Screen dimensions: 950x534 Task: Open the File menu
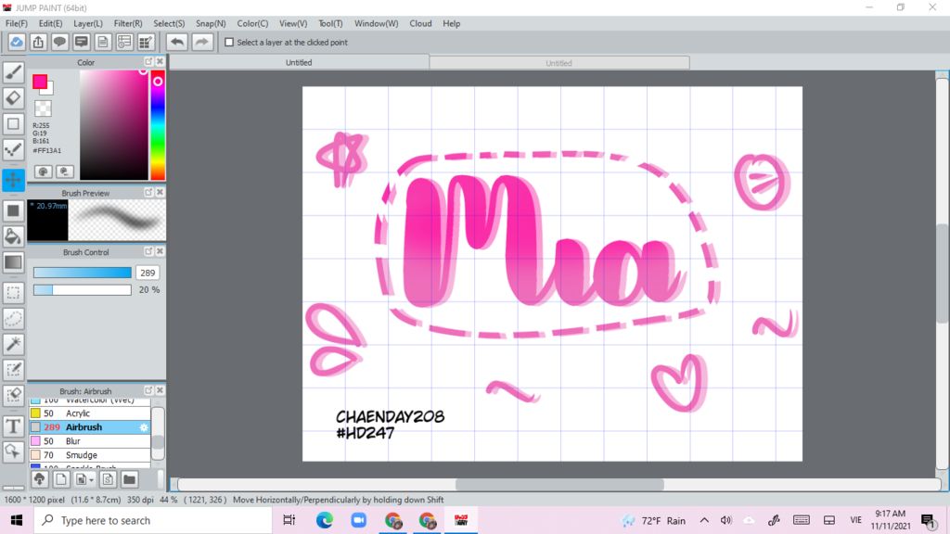click(x=17, y=23)
